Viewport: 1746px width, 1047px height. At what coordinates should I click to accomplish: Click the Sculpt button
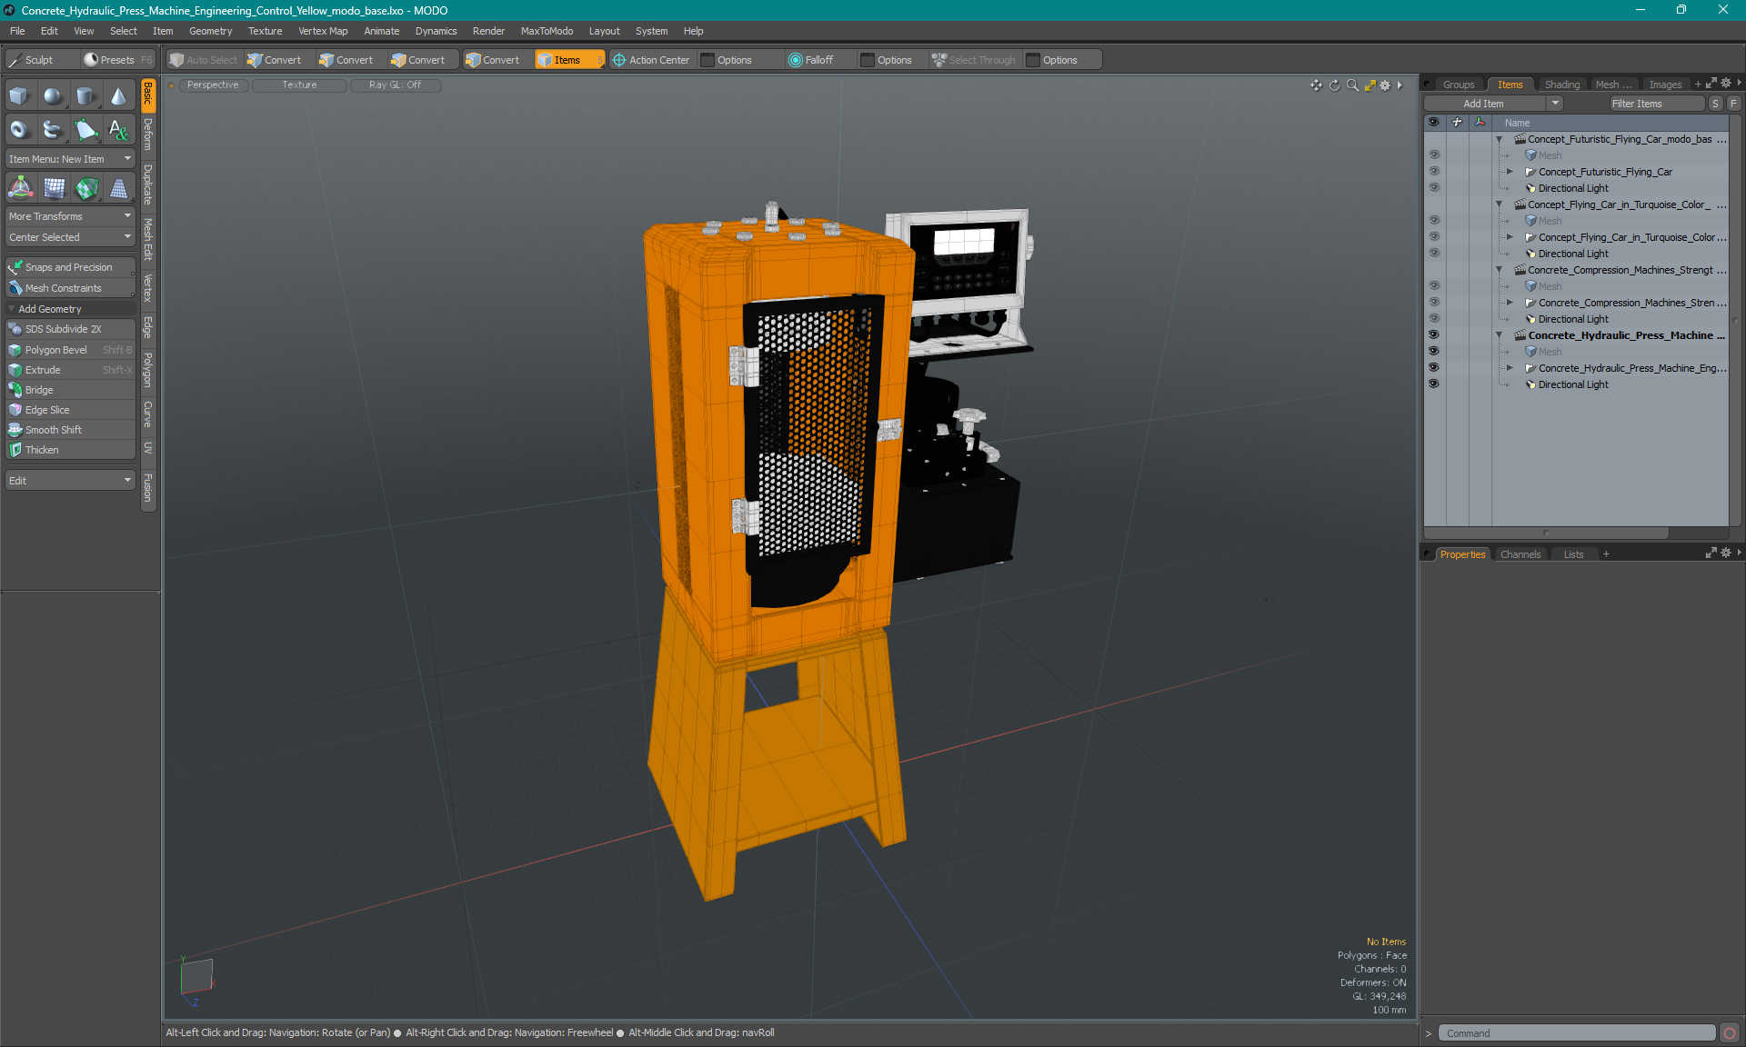pyautogui.click(x=40, y=60)
